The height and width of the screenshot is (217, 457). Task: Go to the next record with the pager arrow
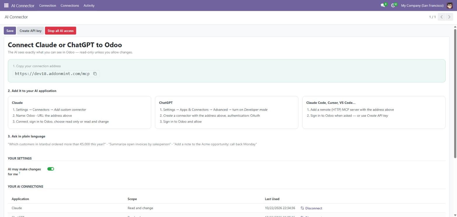[x=449, y=17]
